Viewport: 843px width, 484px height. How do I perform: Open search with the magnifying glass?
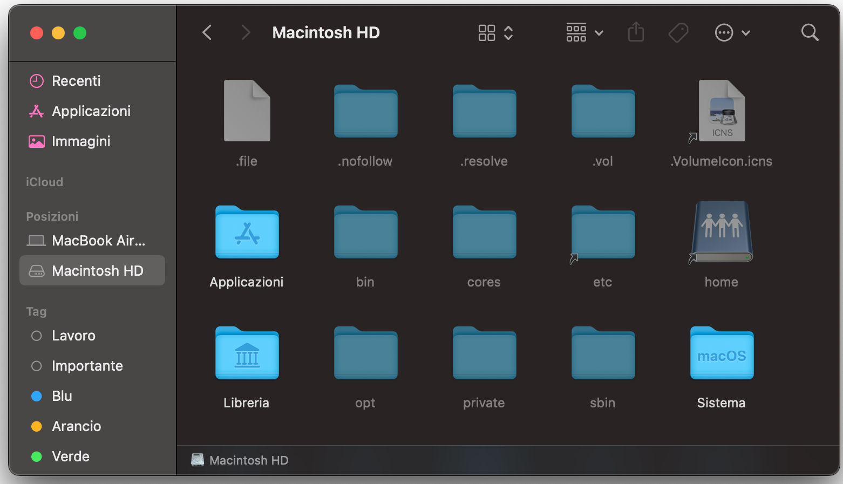[x=810, y=33]
